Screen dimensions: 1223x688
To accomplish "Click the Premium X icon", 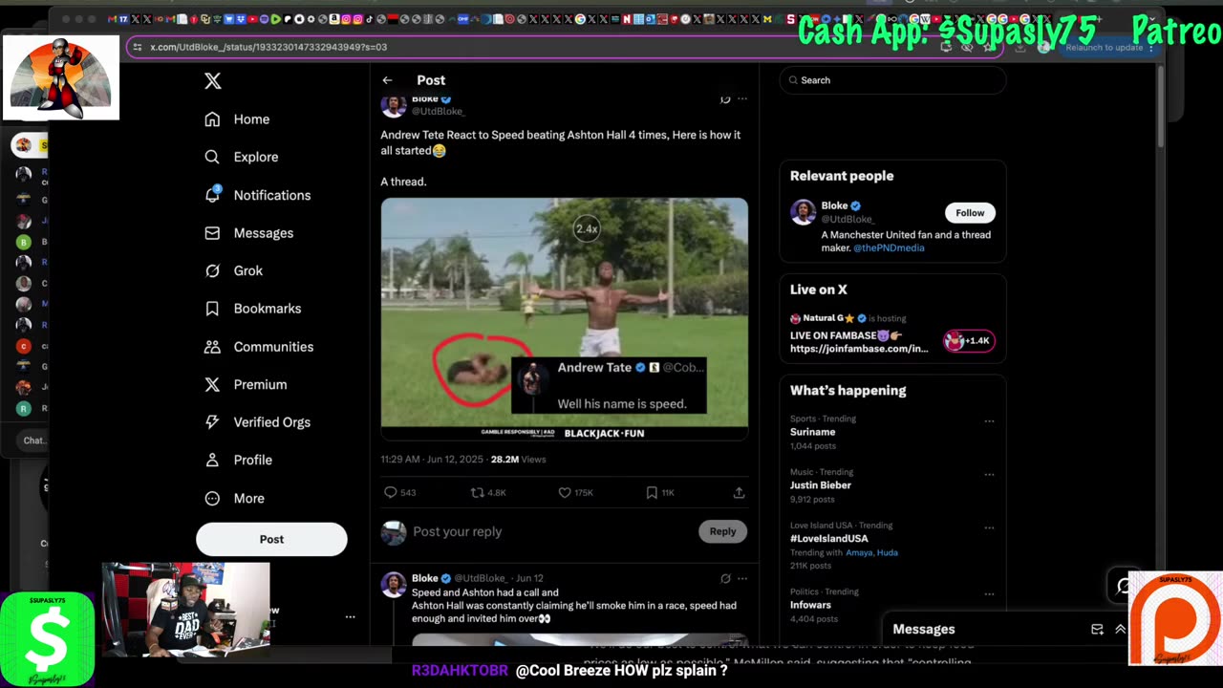I will [x=212, y=384].
